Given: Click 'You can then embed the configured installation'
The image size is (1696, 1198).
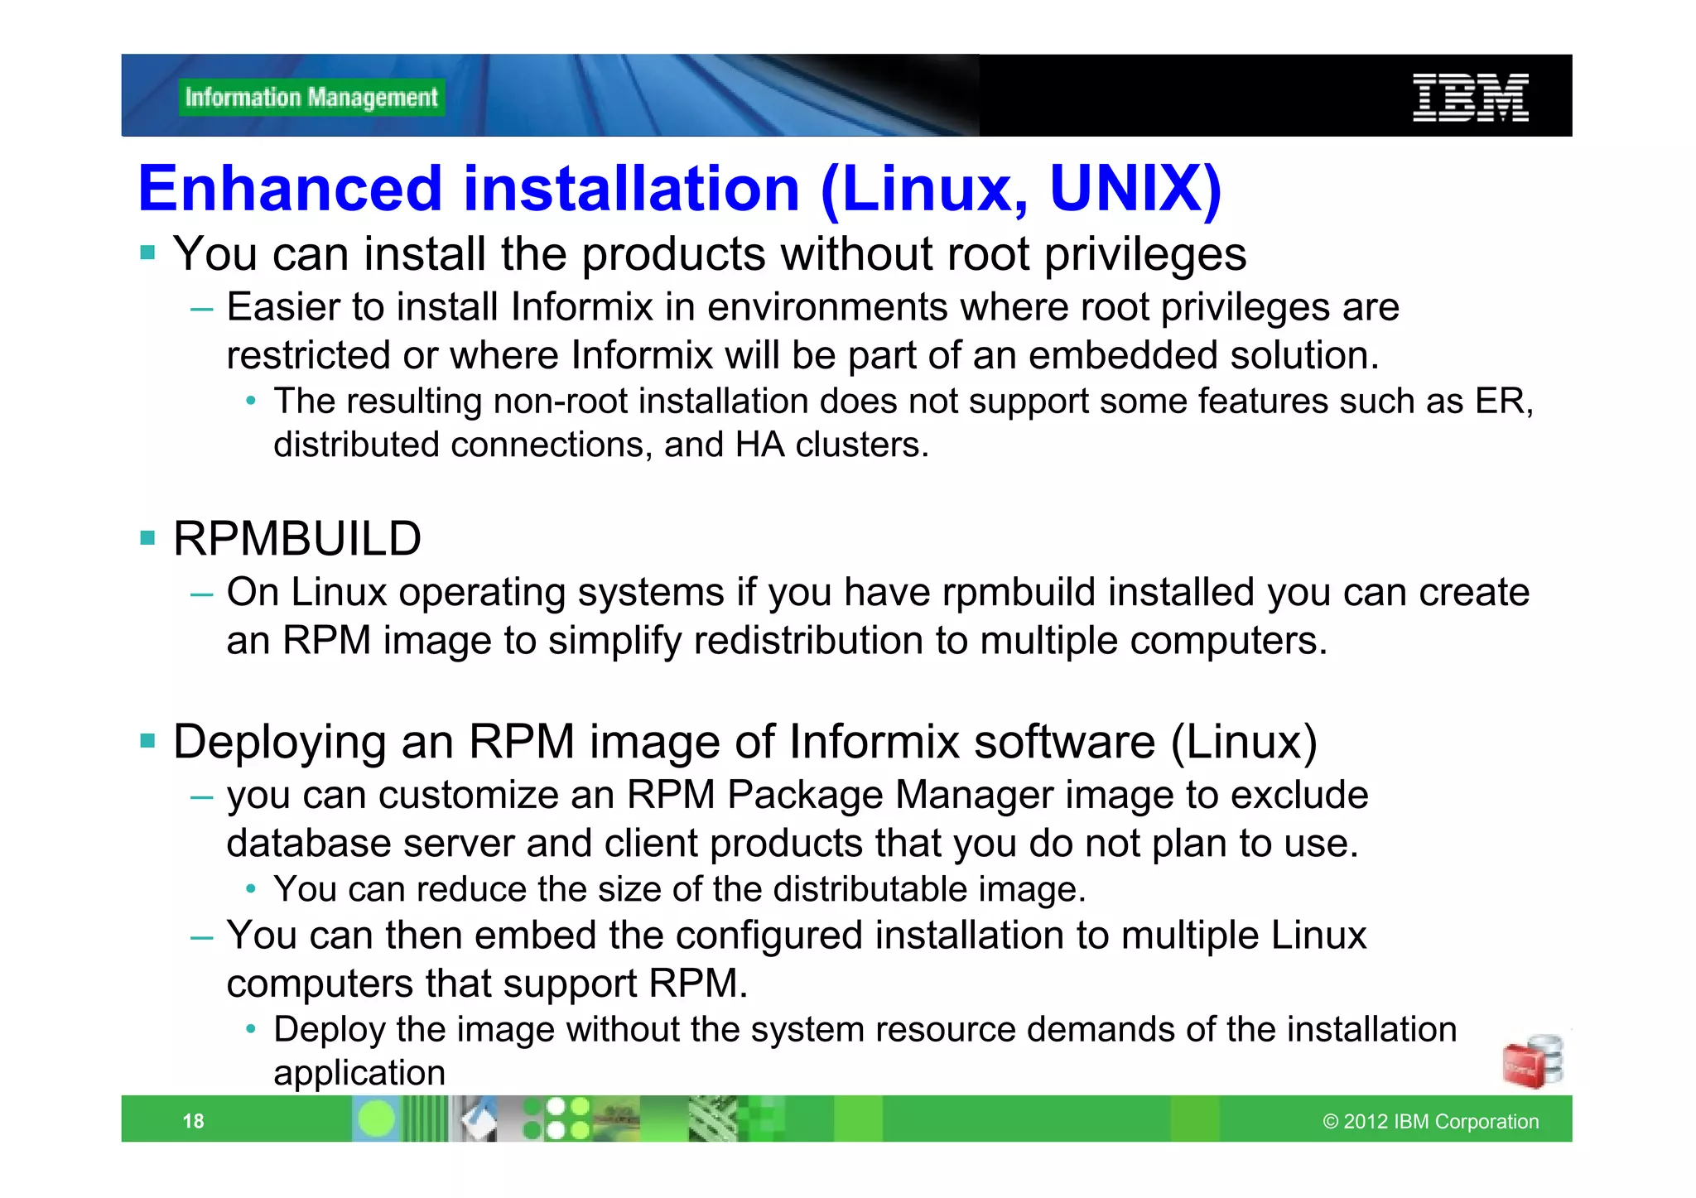Looking at the screenshot, I should tap(644, 936).
